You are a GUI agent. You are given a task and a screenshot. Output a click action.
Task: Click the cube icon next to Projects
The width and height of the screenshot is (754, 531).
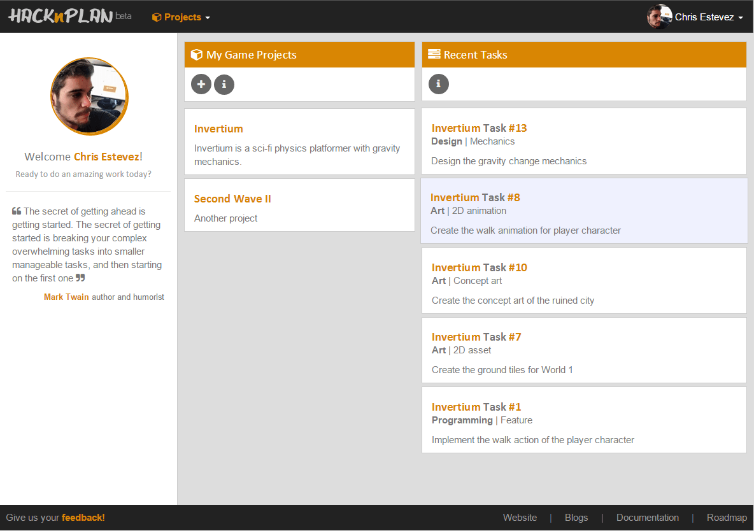pyautogui.click(x=156, y=17)
